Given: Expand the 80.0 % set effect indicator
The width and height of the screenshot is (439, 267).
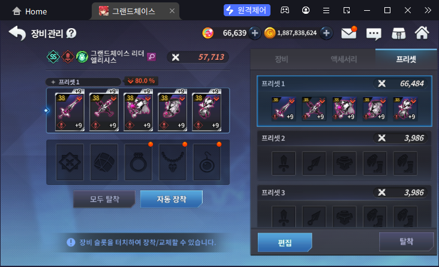Looking at the screenshot, I should (142, 81).
